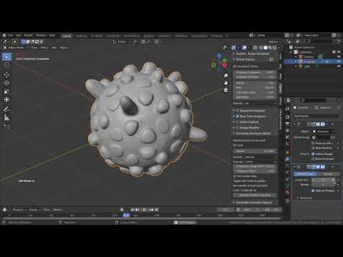Select the Cursor tool in left toolbar
This screenshot has height=257, width=343.
[x=6, y=65]
